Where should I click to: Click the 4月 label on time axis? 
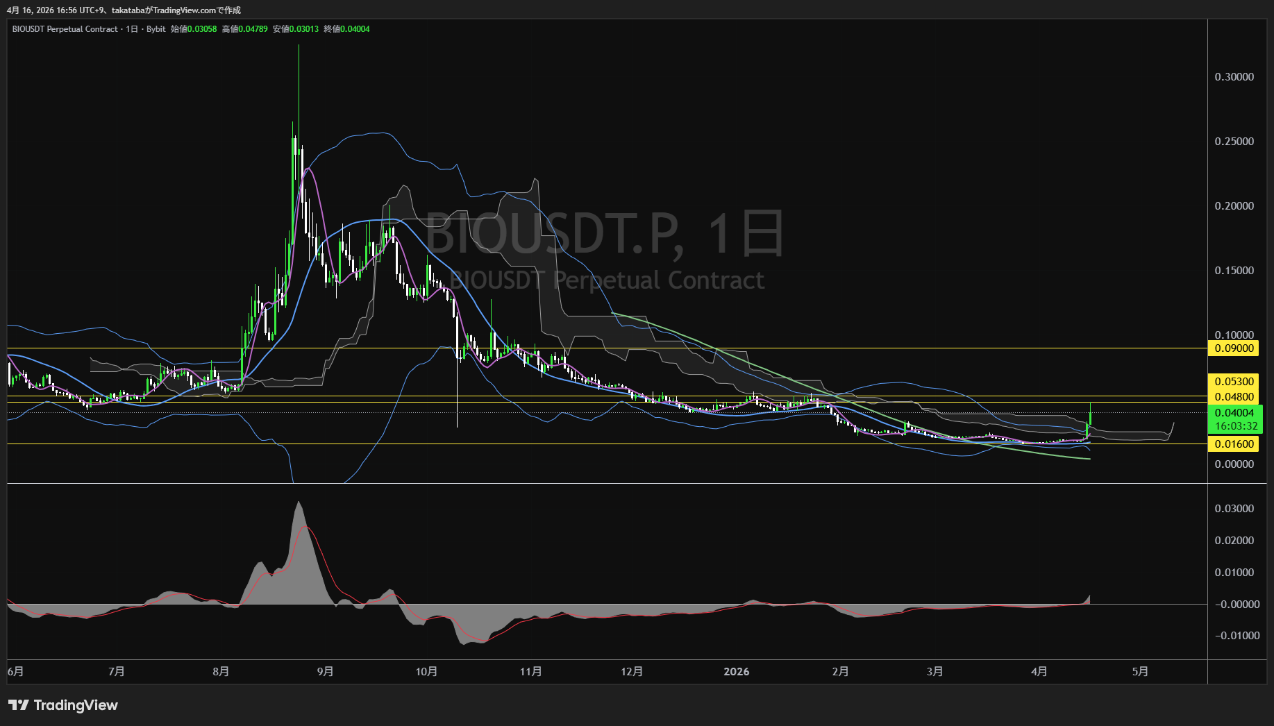1039,672
